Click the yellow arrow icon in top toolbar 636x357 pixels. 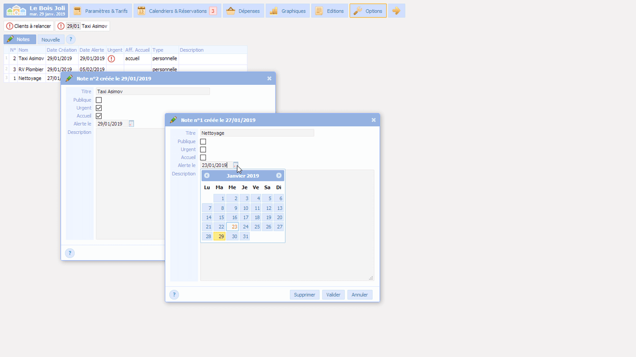396,11
